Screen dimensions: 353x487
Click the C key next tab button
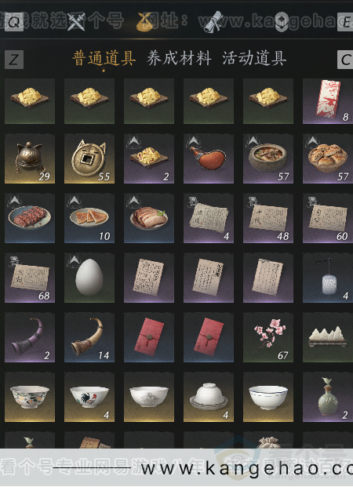pyautogui.click(x=345, y=60)
